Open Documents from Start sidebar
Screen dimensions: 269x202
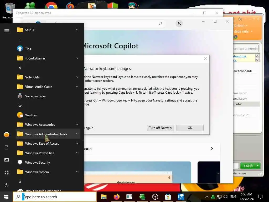[7, 147]
